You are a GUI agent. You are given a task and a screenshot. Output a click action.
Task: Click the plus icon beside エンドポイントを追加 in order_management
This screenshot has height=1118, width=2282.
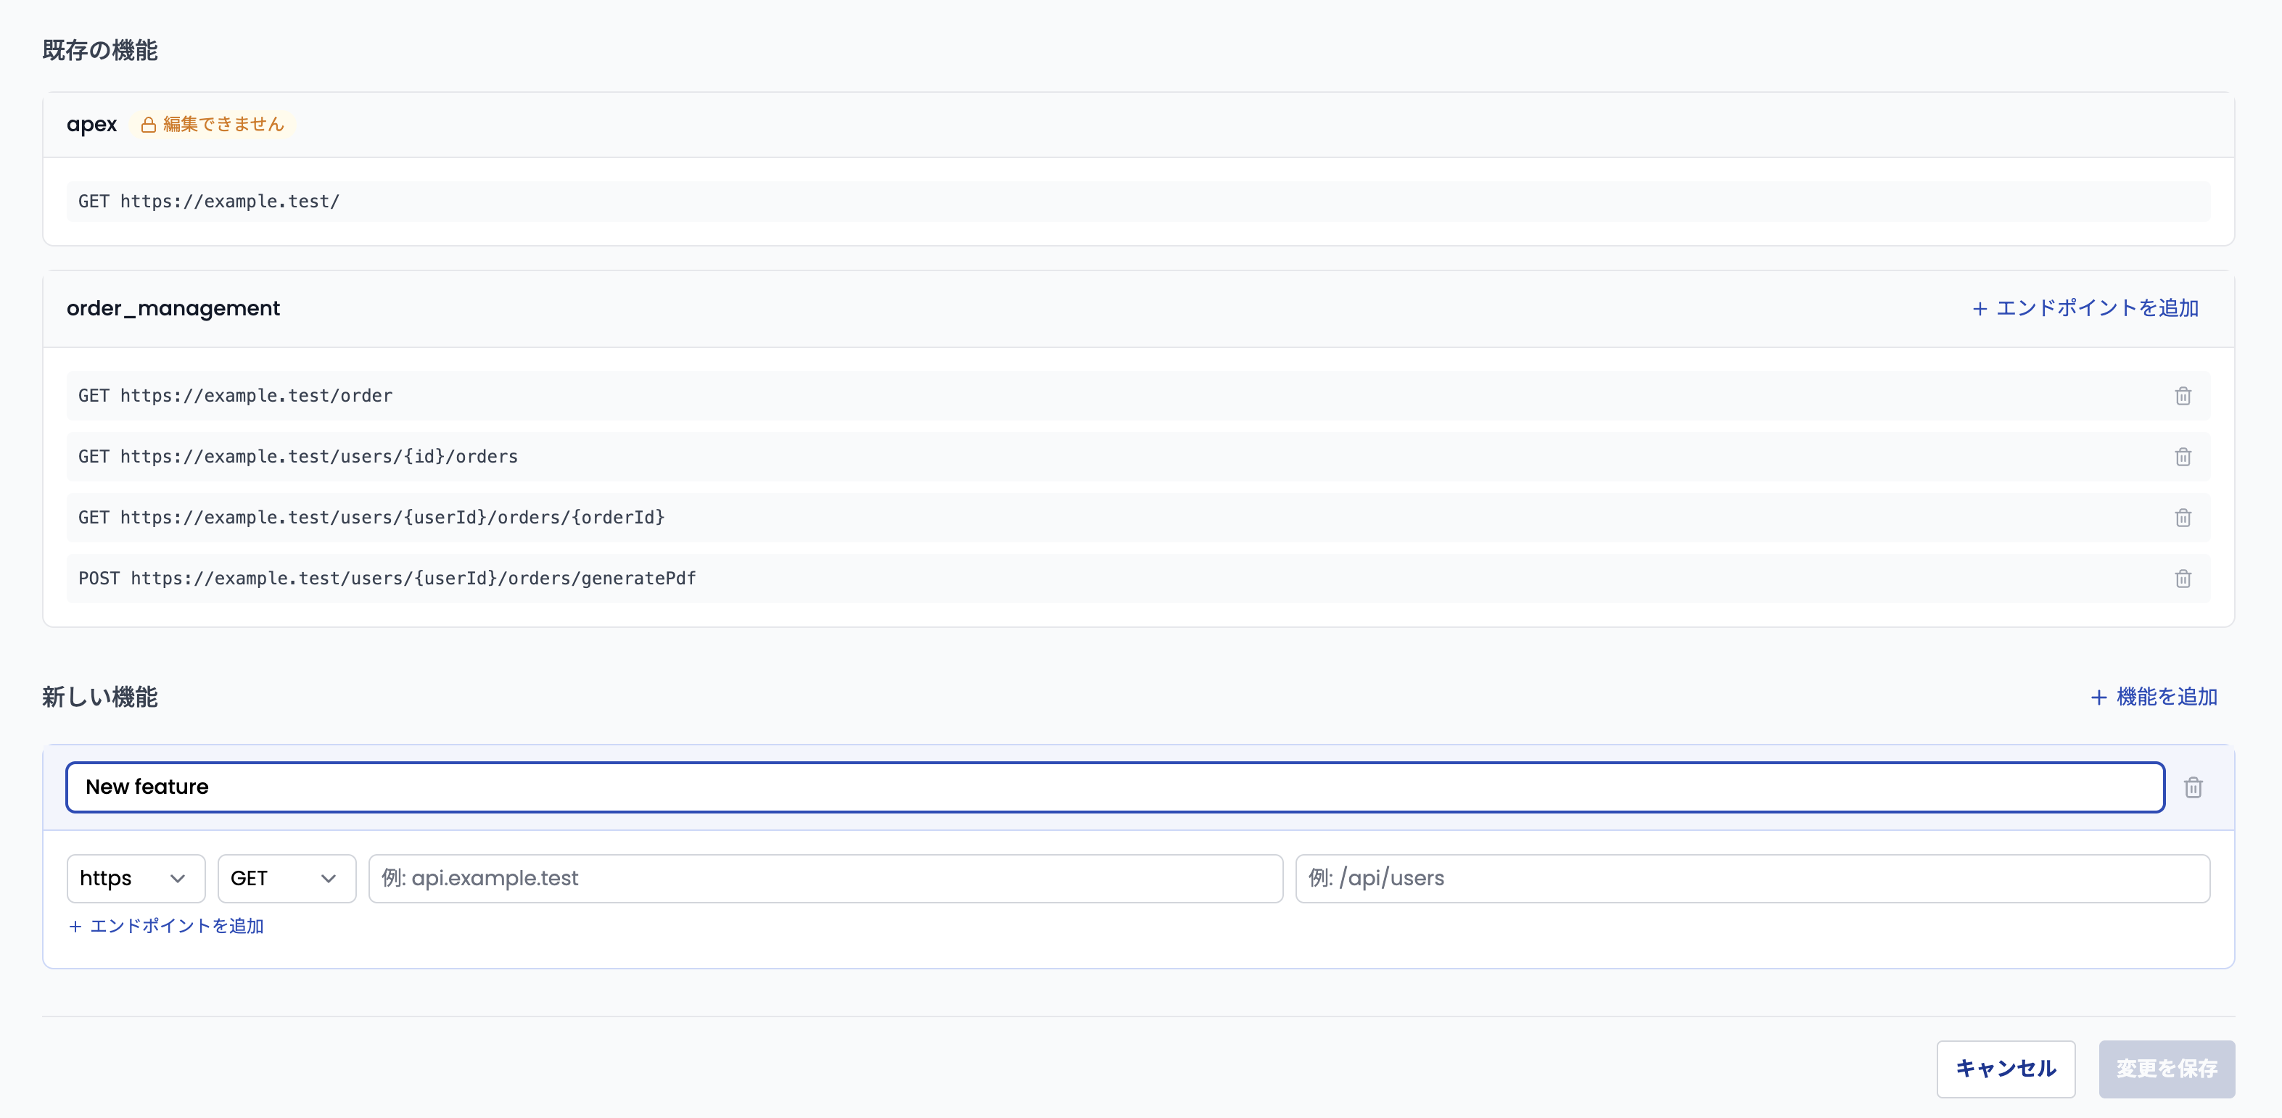click(x=1980, y=309)
